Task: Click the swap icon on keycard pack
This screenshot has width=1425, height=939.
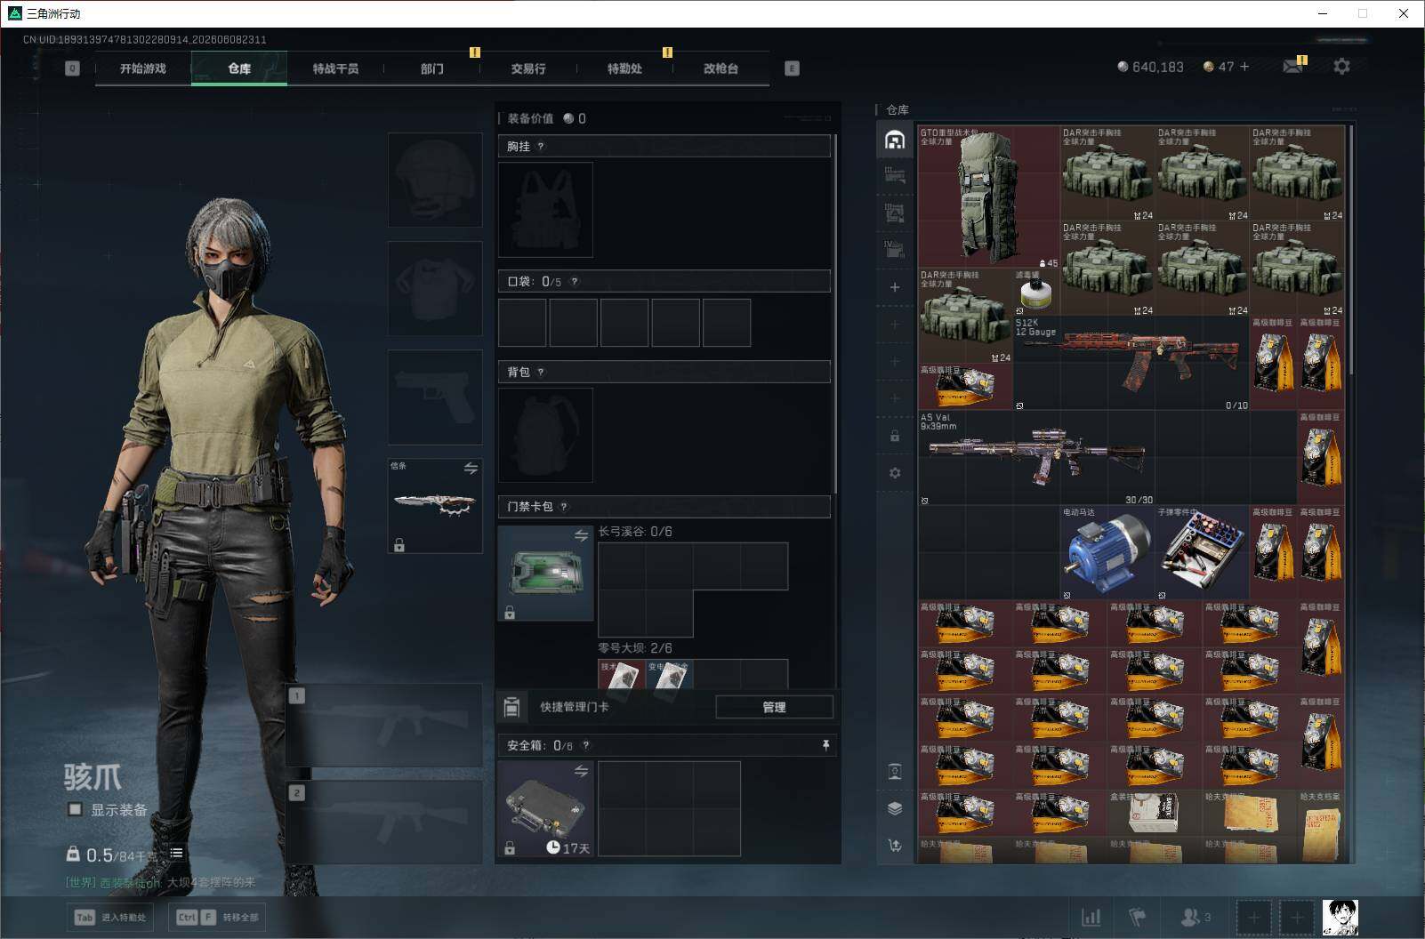Action: click(x=581, y=534)
